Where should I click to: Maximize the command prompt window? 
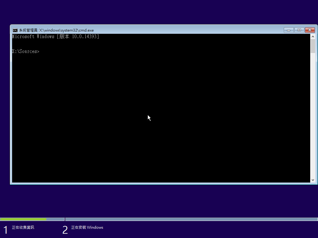(299, 30)
